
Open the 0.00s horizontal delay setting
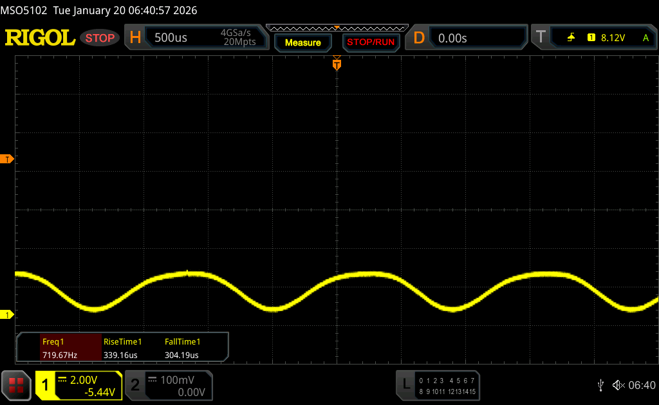point(452,38)
